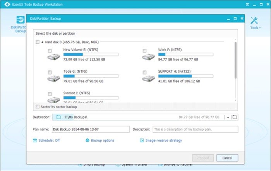The image size is (271, 171).
Task: Click the Image-reserve strategy icon
Action: pos(142,140)
